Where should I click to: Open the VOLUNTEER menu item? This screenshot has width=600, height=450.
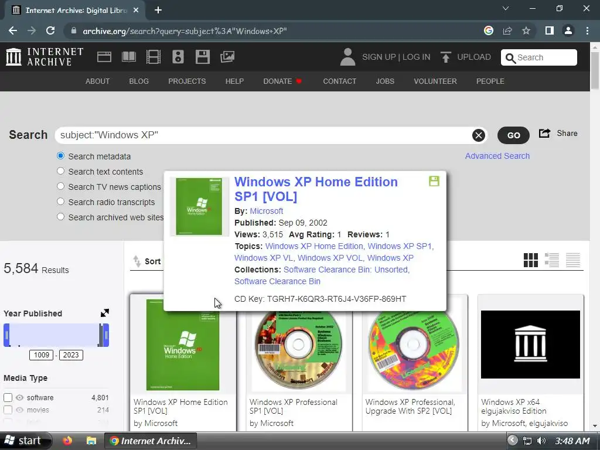tap(435, 81)
